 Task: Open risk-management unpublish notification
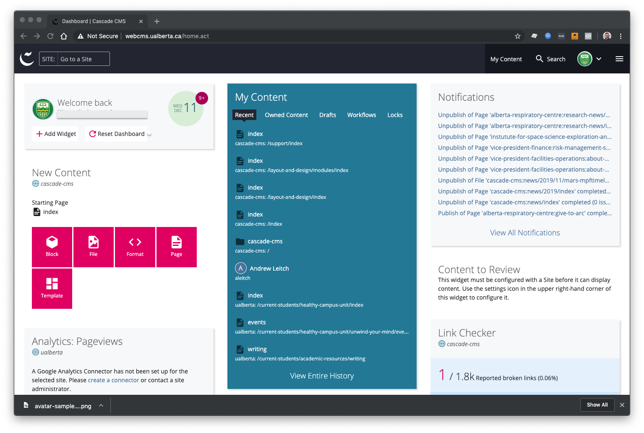pyautogui.click(x=524, y=148)
